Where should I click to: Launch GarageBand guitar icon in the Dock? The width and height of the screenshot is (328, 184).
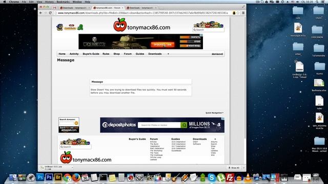(176, 177)
